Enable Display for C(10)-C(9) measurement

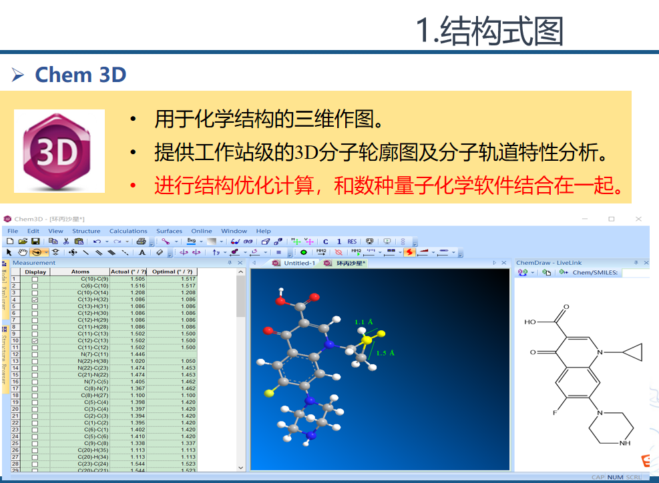(35, 279)
